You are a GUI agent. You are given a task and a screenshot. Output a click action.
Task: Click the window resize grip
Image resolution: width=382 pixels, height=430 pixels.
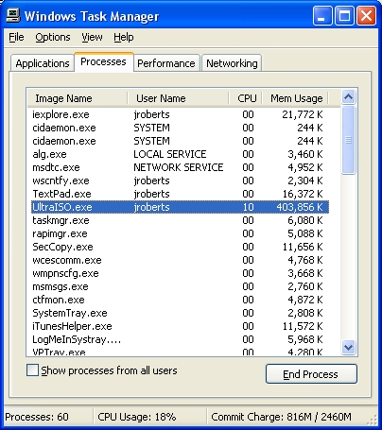tap(372, 420)
